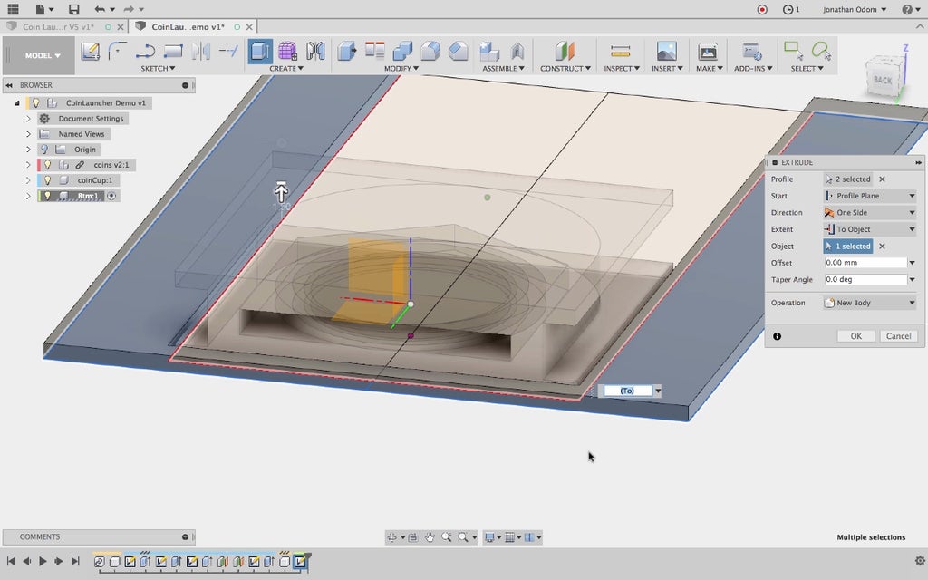Click OK in the Extrude dialog
Viewport: 928px width, 580px height.
855,336
